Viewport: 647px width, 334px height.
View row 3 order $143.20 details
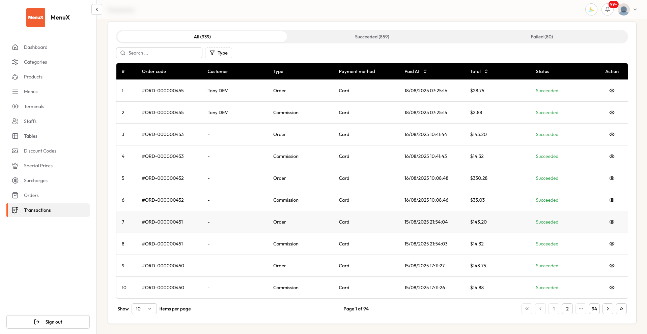(x=612, y=134)
